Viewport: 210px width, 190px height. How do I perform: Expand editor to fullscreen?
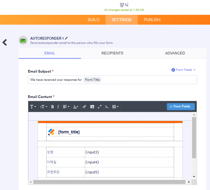[x=100, y=107]
